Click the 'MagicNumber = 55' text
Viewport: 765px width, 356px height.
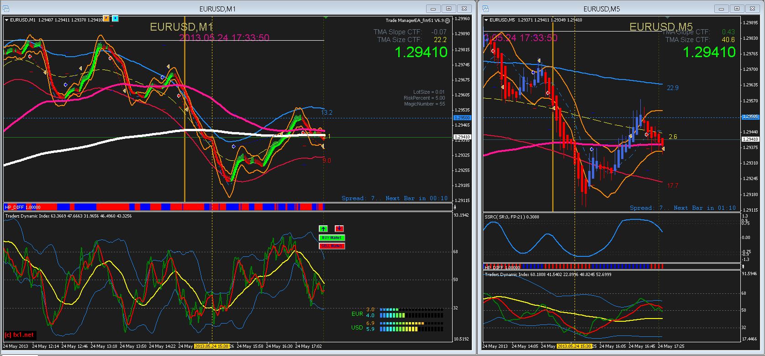tap(424, 104)
